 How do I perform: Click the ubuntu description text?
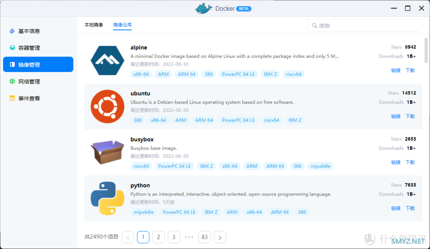tap(212, 102)
